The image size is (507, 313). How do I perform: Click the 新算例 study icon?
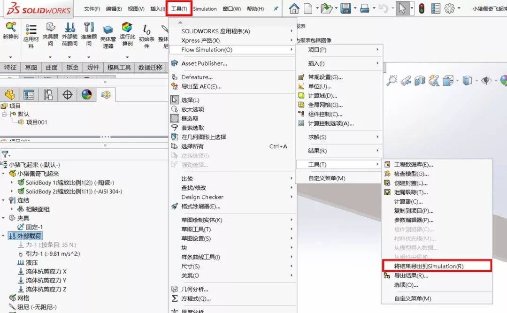tap(11, 31)
